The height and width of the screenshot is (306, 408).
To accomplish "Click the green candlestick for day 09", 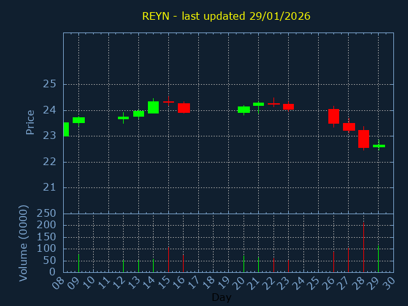I will 78,120.
